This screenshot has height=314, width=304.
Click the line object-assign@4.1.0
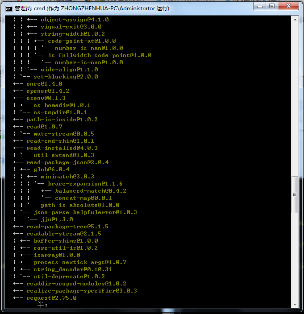click(75, 20)
